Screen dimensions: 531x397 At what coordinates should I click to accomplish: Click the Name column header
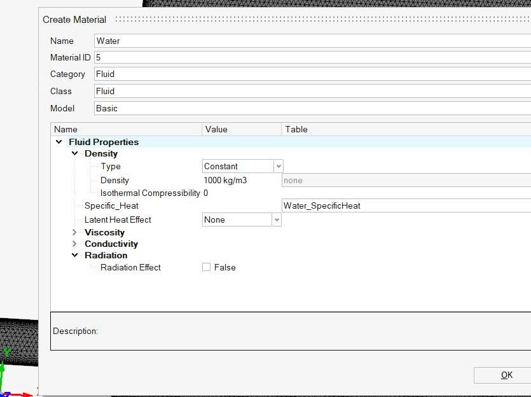click(x=126, y=129)
